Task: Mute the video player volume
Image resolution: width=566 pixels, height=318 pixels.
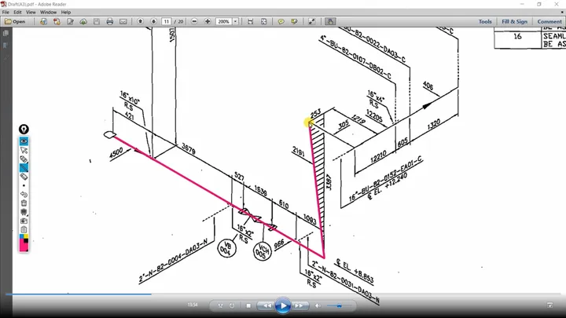Action: tap(318, 305)
